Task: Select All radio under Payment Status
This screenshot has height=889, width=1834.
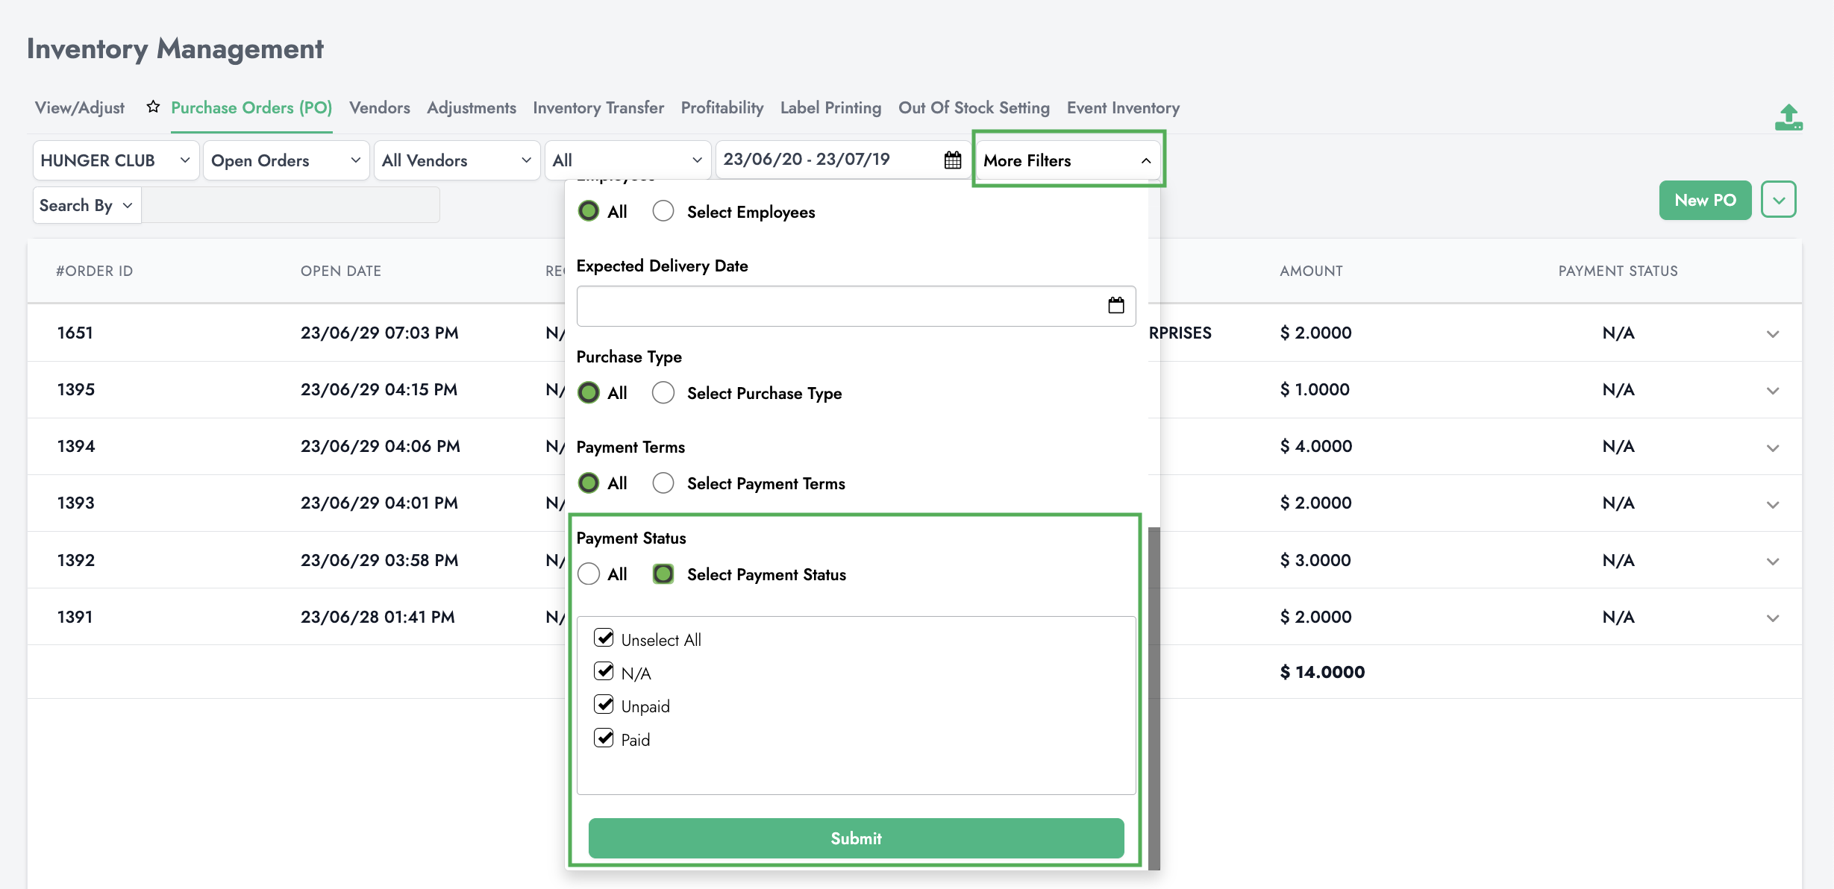Action: pyautogui.click(x=589, y=574)
